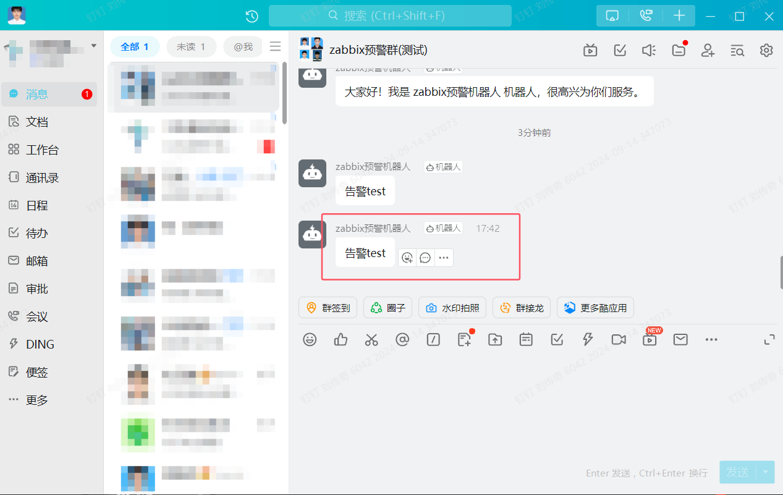
Task: Go to 消息 in the sidebar
Action: [x=49, y=94]
